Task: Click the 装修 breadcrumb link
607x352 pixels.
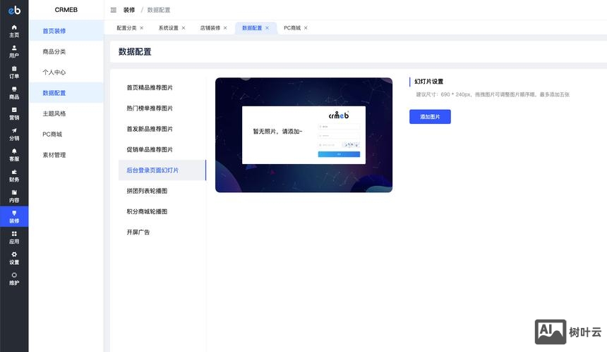Action: coord(129,10)
